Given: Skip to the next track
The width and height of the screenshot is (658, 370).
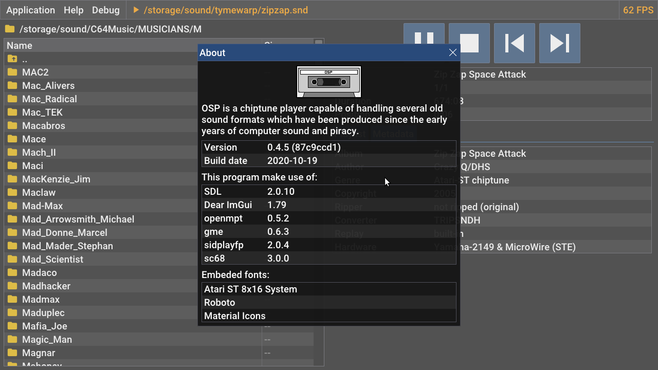Looking at the screenshot, I should pos(560,43).
